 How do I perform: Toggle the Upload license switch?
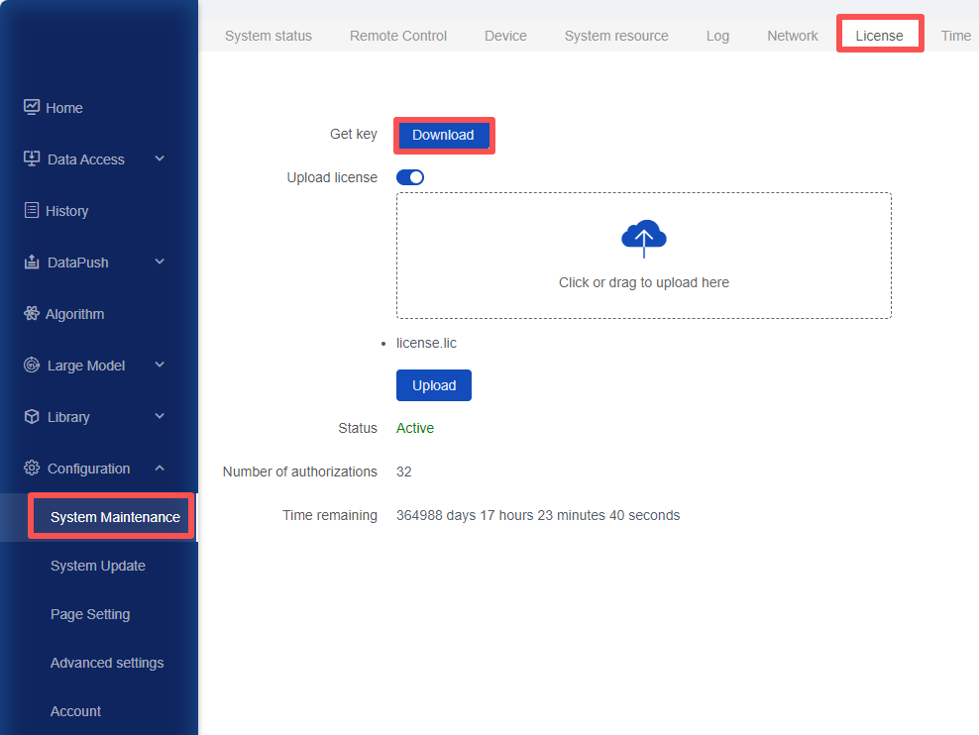[x=410, y=177]
